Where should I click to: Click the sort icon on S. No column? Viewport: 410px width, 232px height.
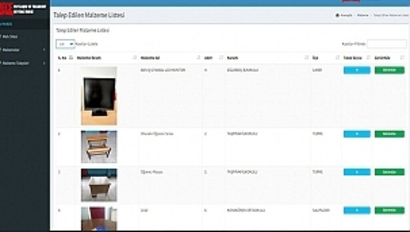(x=71, y=58)
